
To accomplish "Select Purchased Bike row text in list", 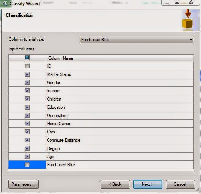I will (x=61, y=165).
